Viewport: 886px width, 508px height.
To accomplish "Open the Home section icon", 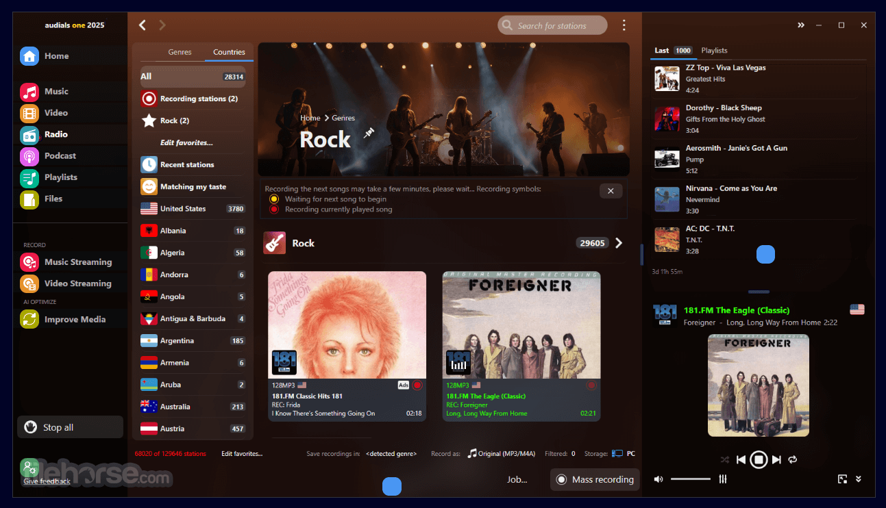I will point(29,56).
